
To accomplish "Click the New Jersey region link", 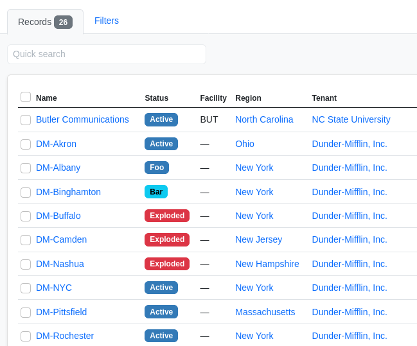I will (x=258, y=239).
